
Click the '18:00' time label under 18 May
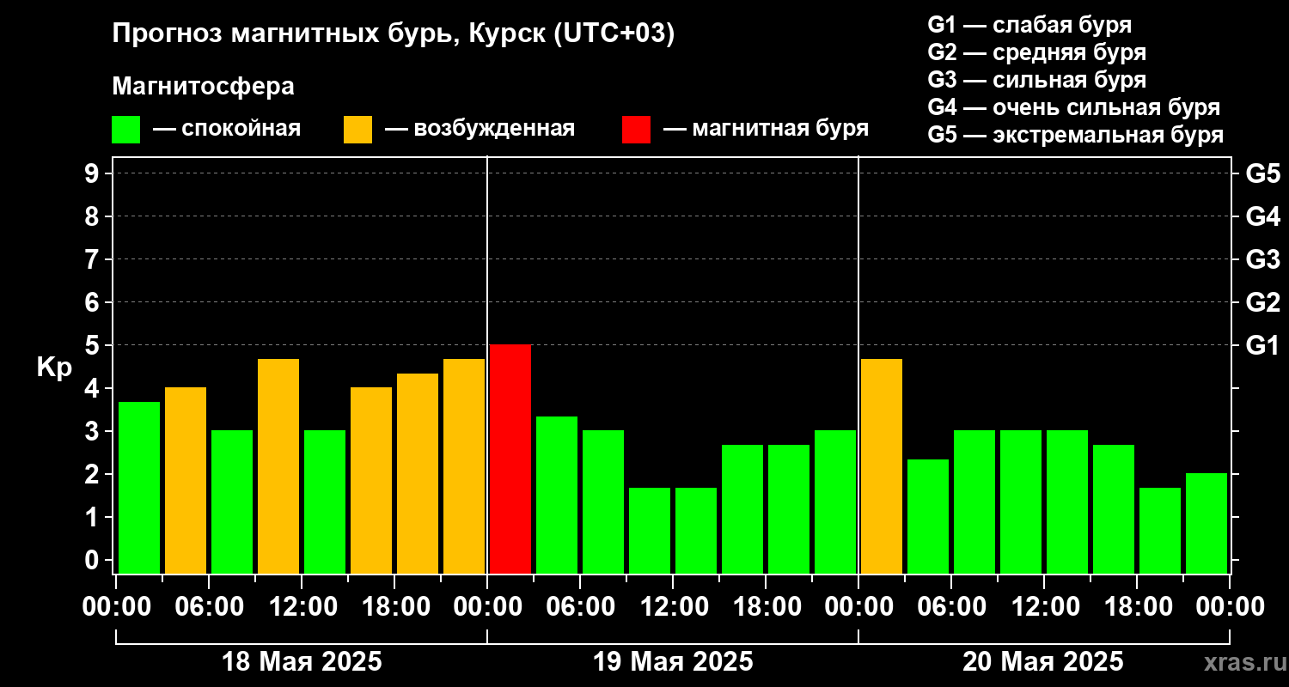[394, 607]
